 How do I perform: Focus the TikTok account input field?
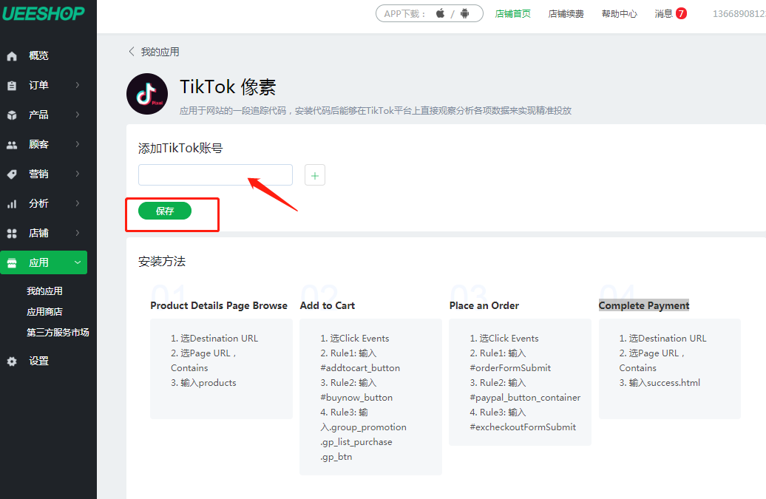pos(215,174)
